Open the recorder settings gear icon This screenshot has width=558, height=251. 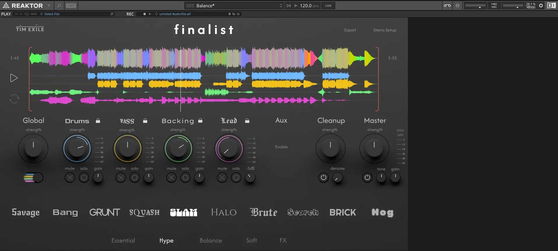tap(238, 14)
